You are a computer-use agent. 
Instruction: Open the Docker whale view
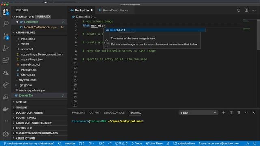coord(6,109)
